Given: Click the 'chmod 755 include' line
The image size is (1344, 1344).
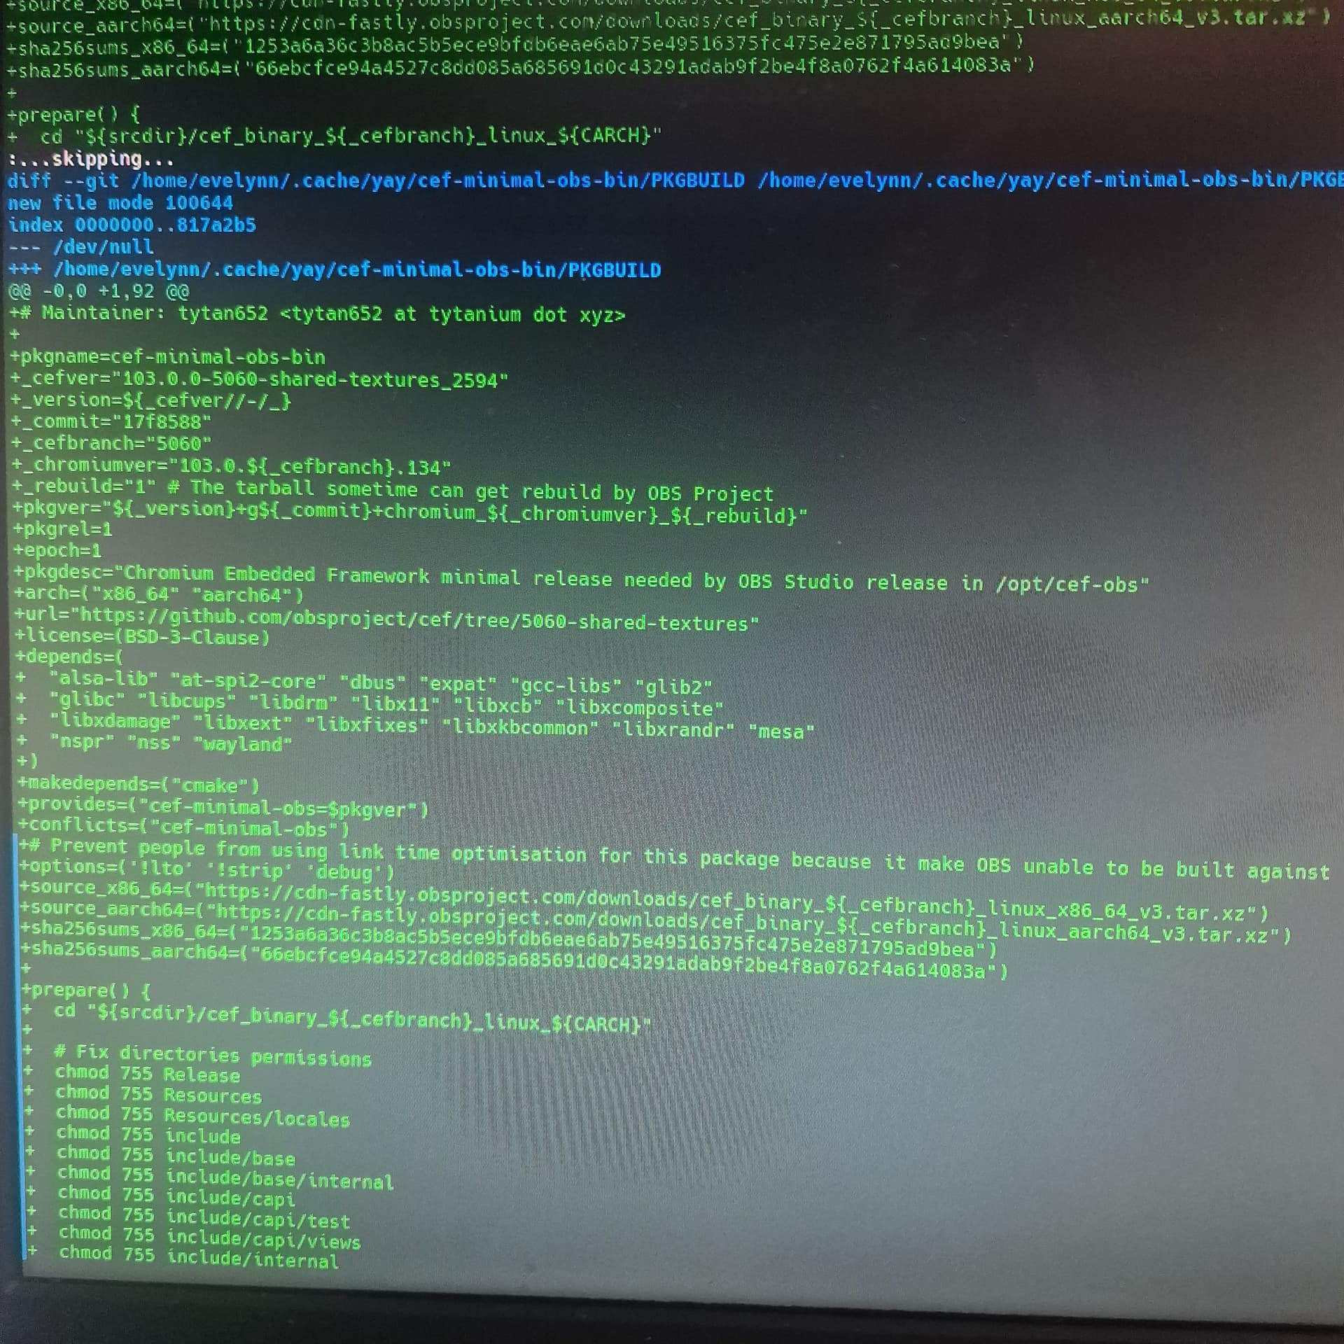Looking at the screenshot, I should click(x=133, y=1135).
